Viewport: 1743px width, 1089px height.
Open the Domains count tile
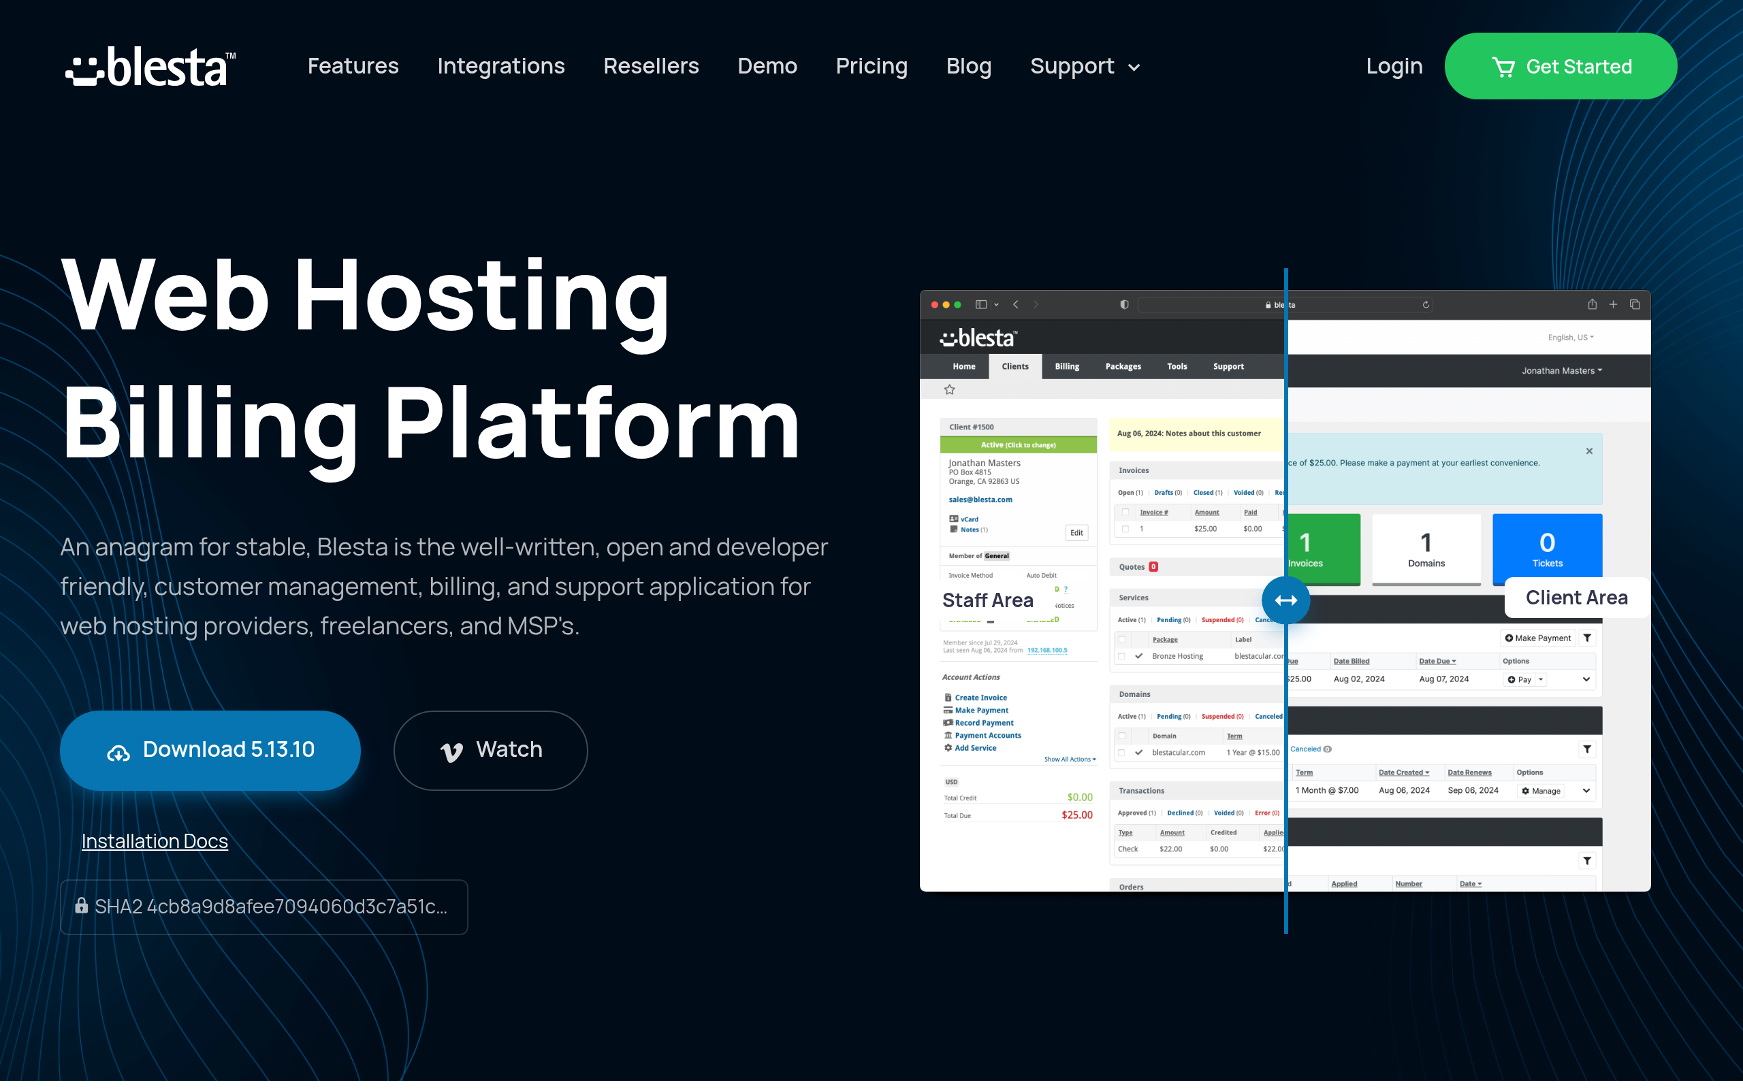[1426, 549]
